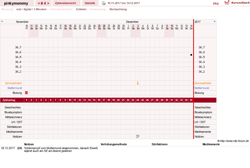
Task: Click the left Notizen row label
Action: pyautogui.click(x=17, y=137)
